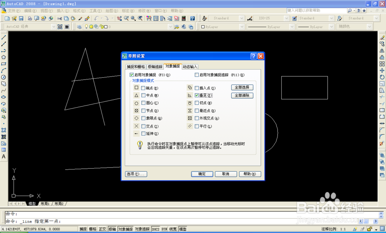Select the Rectangle draw tool
Viewport: 386px width, 233px height.
point(4,64)
